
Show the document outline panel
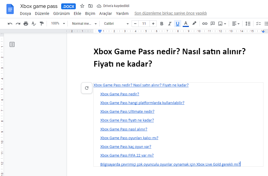pyautogui.click(x=12, y=44)
